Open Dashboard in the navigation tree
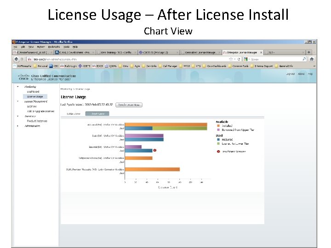This screenshot has width=331, height=248. pos(33,92)
